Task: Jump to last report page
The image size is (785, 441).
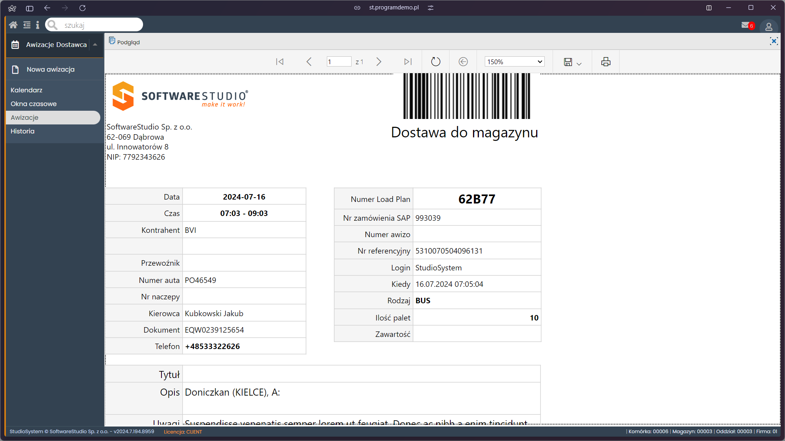Action: click(x=408, y=62)
